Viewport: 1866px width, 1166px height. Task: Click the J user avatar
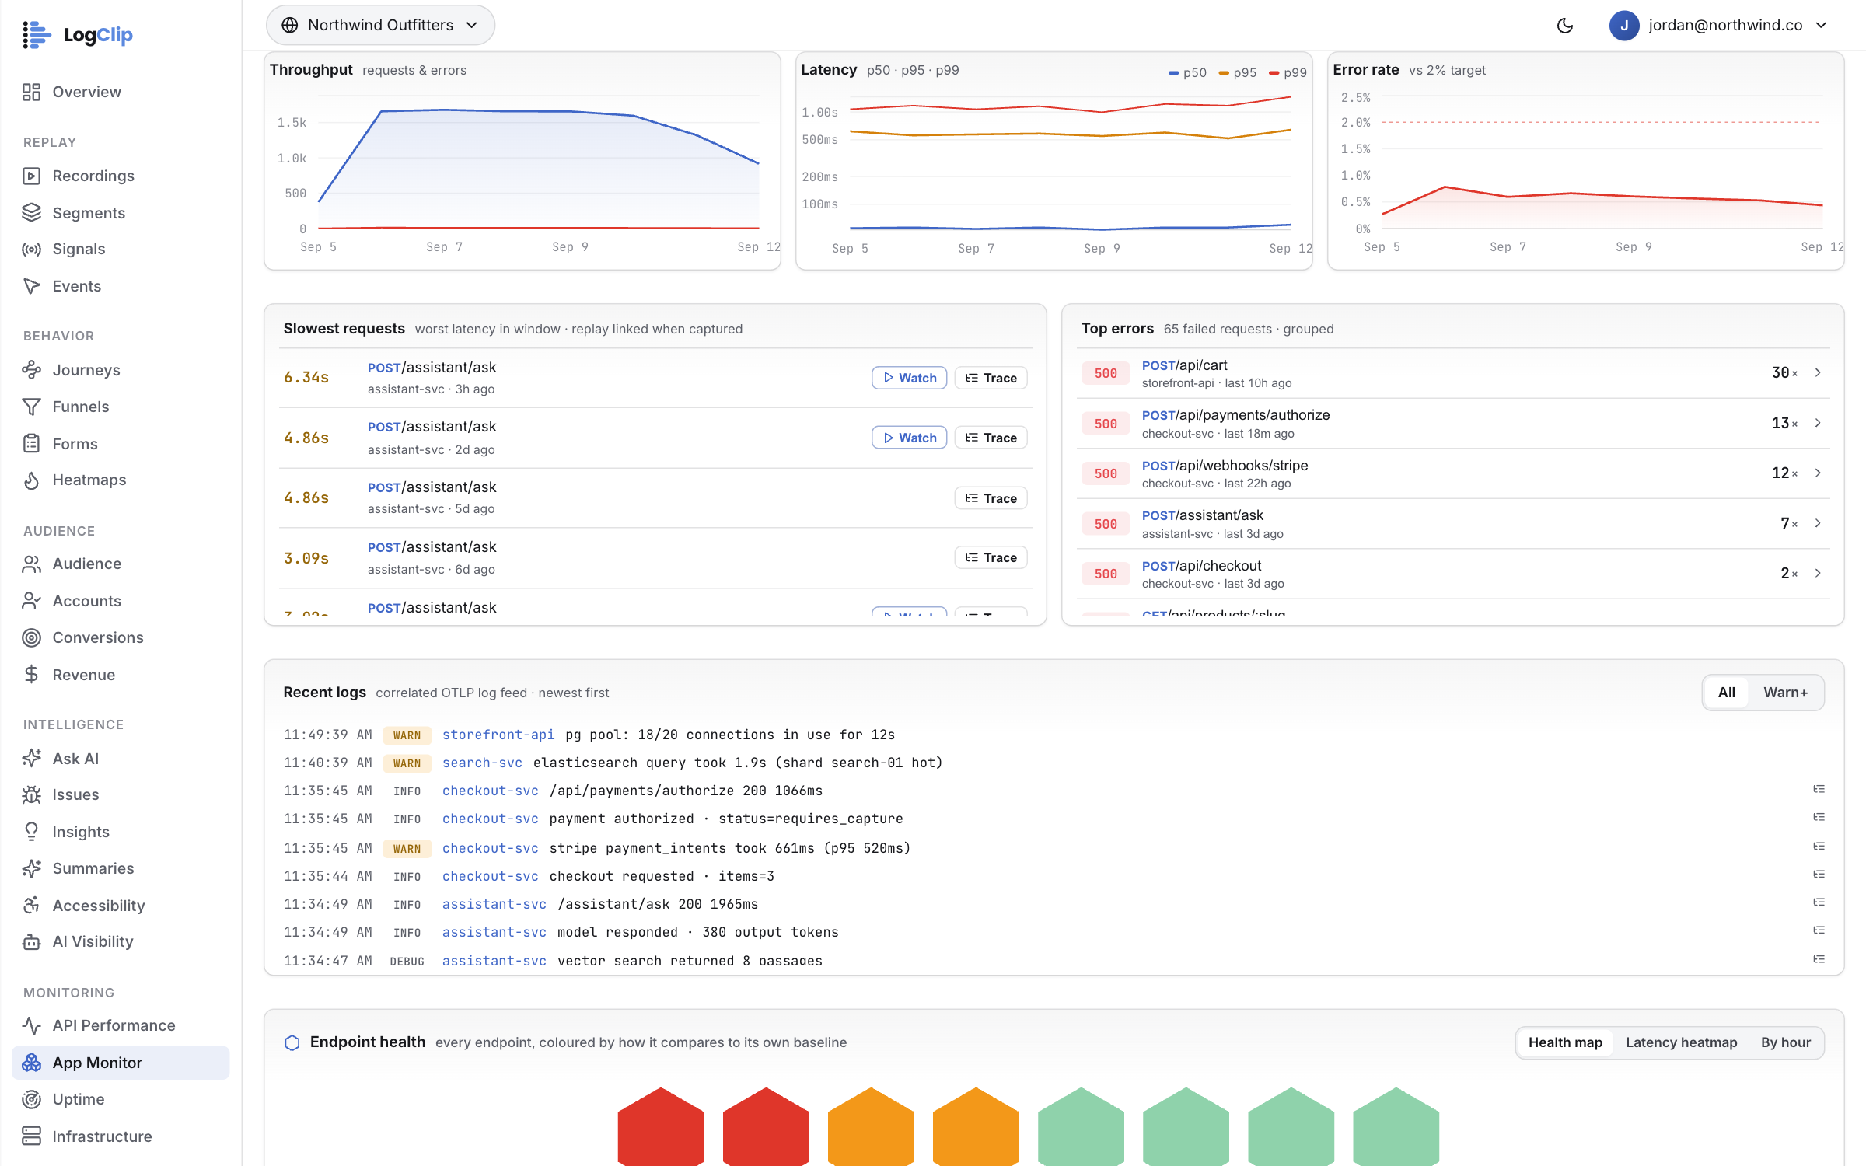[1624, 26]
